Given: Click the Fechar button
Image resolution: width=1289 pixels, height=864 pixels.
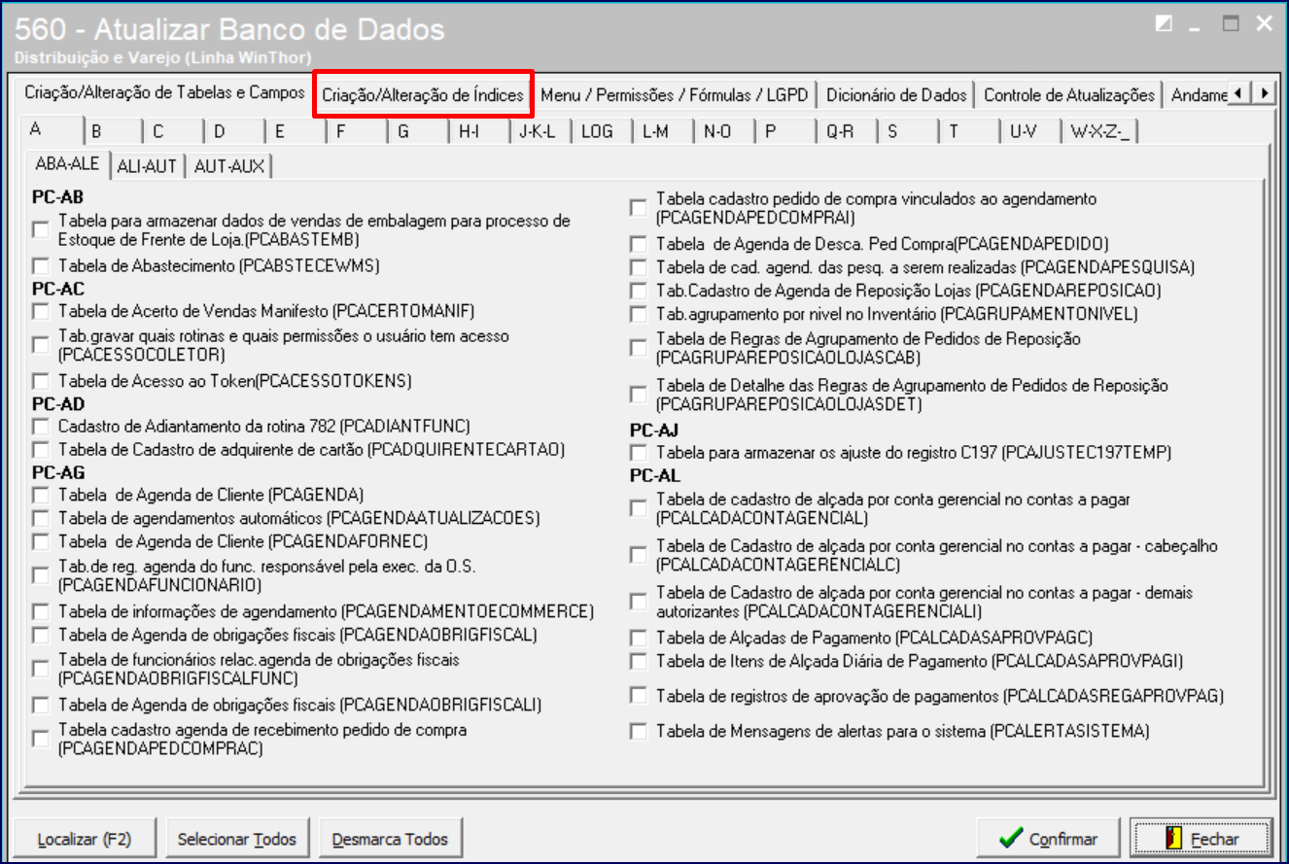Looking at the screenshot, I should (x=1201, y=839).
